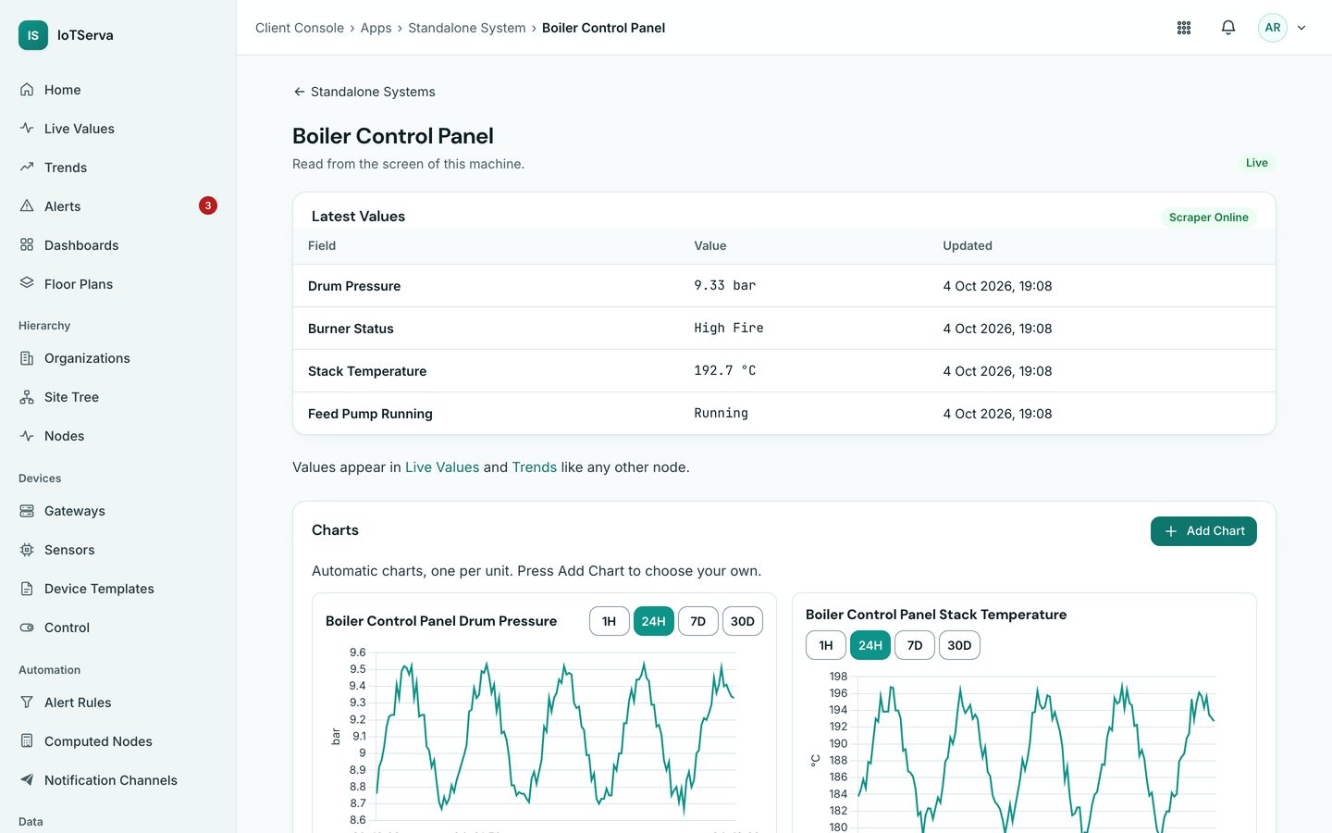1332x833 pixels.
Task: Select 7D range for Stack Temperature chart
Action: (x=915, y=645)
